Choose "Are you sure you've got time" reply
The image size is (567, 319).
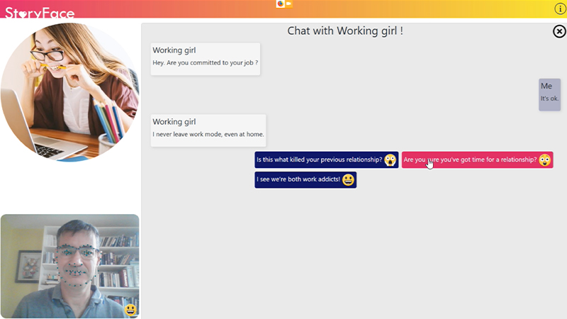(x=470, y=160)
